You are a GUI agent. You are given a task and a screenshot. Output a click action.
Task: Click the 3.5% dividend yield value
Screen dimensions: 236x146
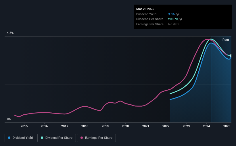click(171, 14)
